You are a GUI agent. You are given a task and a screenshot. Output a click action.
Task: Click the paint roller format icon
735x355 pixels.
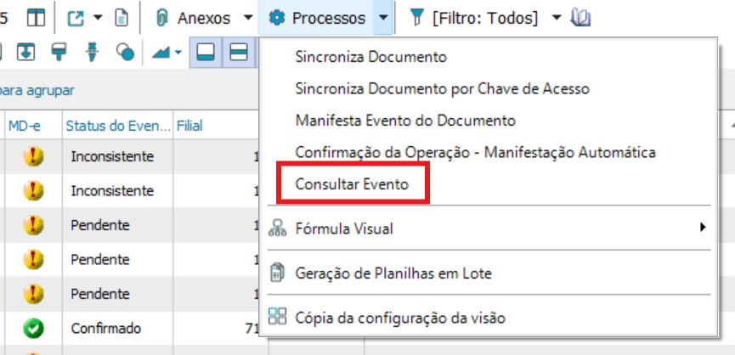coord(59,53)
